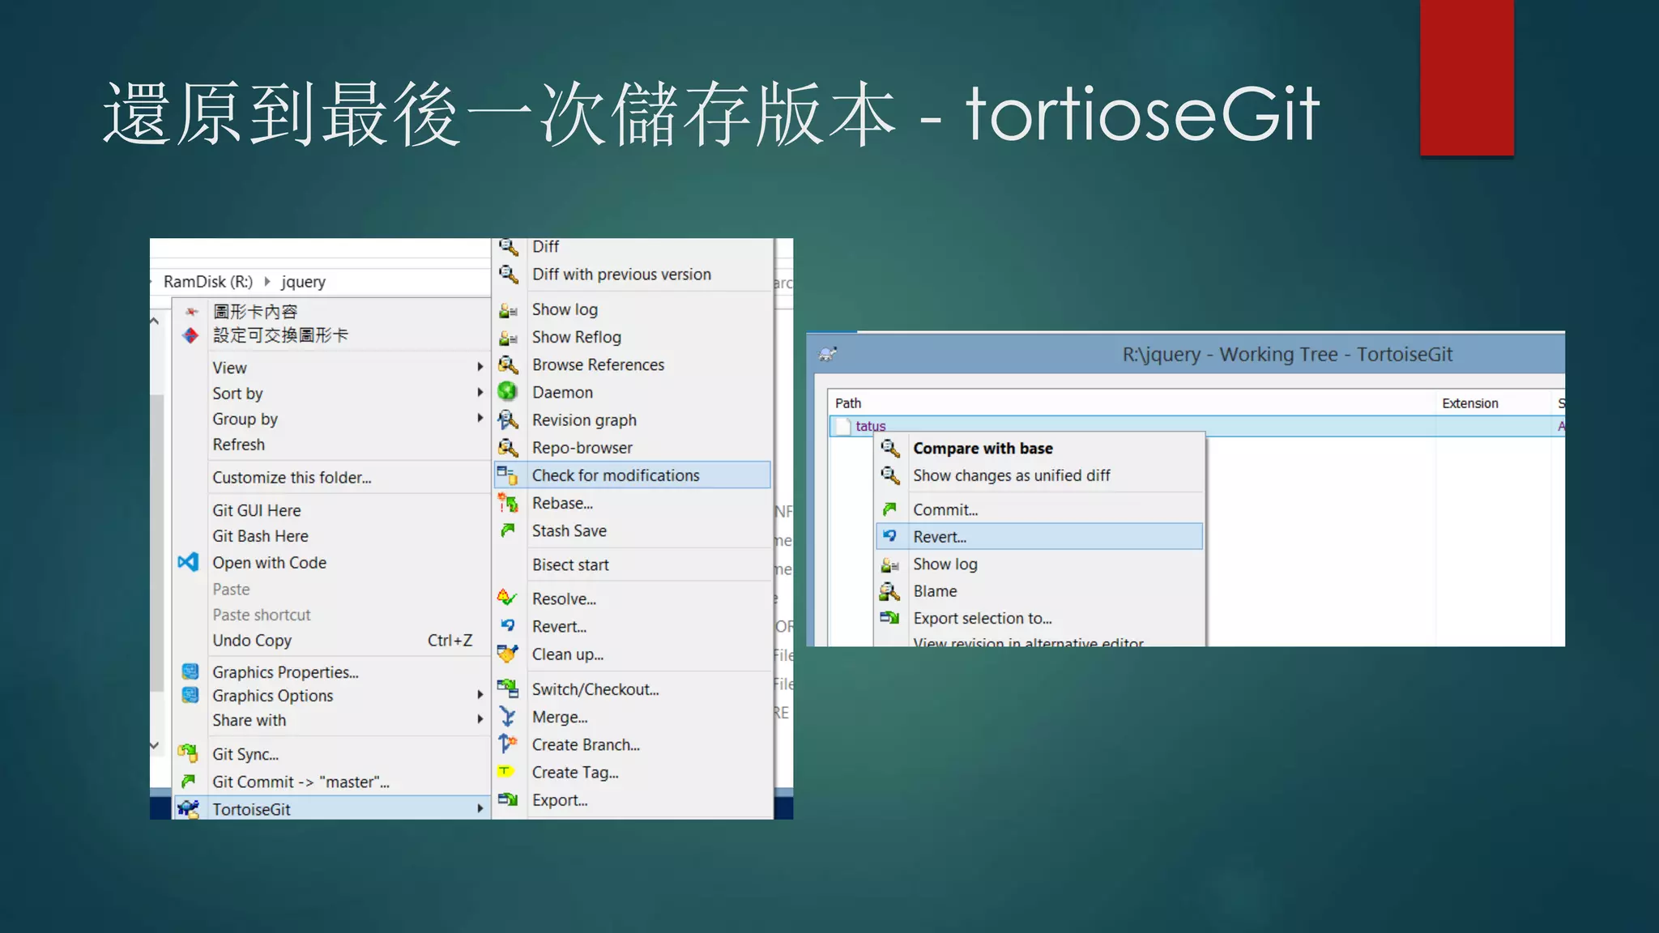Viewport: 1659px width, 933px height.
Task: Click the Show Reflog icon
Action: point(508,338)
